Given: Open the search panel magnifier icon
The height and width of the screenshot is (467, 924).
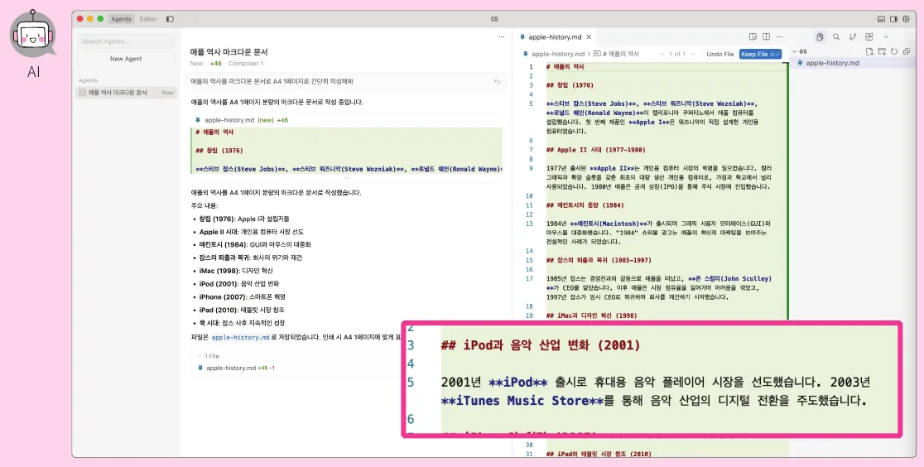Looking at the screenshot, I should pos(836,37).
